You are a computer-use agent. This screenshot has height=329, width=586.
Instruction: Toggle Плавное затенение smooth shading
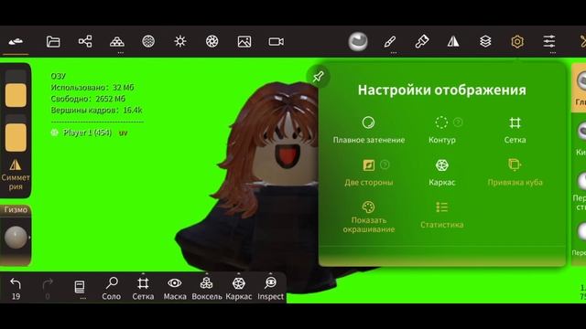pos(368,129)
